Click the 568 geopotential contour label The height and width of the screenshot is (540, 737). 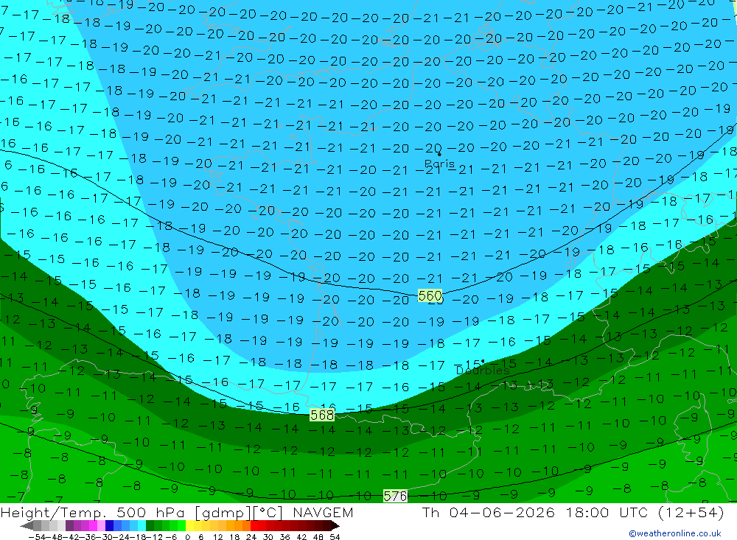click(x=322, y=415)
